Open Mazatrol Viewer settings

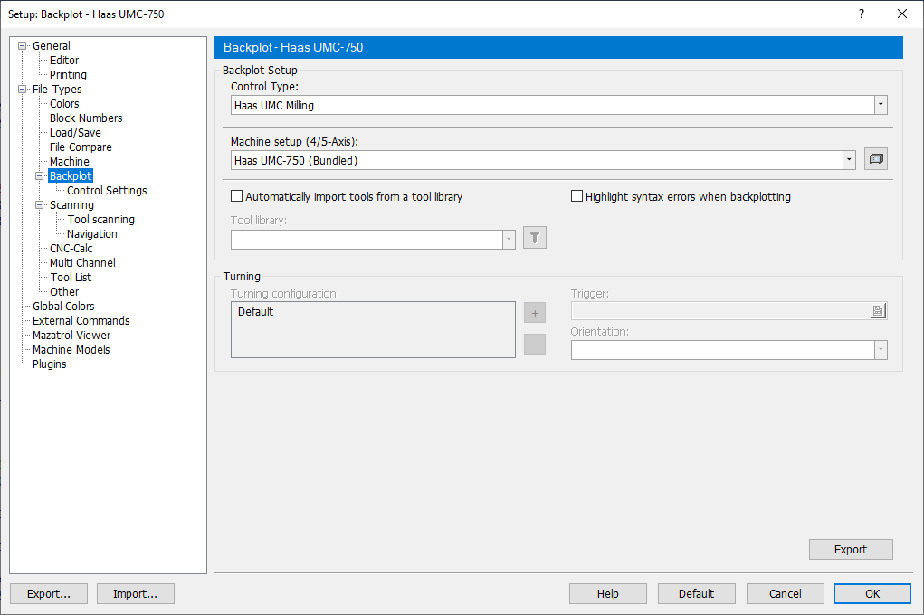pyautogui.click(x=71, y=336)
